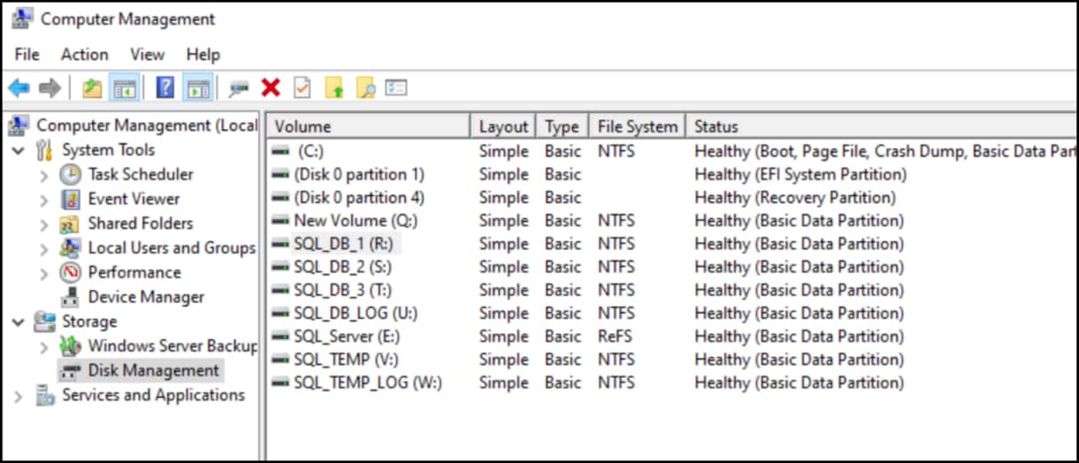Viewport: 1079px width, 463px height.
Task: Sort by the File System column header
Action: coord(638,126)
